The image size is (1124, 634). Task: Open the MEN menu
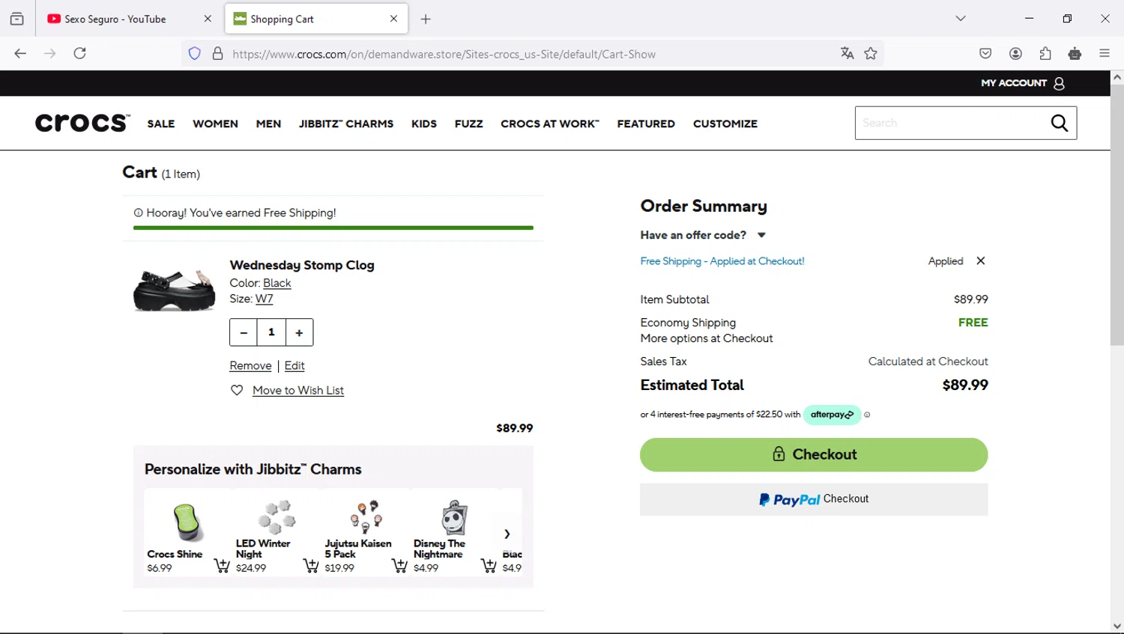coord(268,124)
